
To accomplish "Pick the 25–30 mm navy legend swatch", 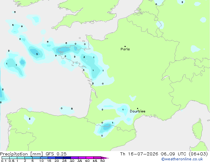I will pos(67,158).
